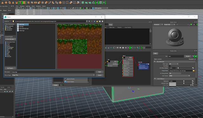This screenshot has height=118, width=203.
Task: Select the polygon Type text tool icon
Action: coord(20,3)
